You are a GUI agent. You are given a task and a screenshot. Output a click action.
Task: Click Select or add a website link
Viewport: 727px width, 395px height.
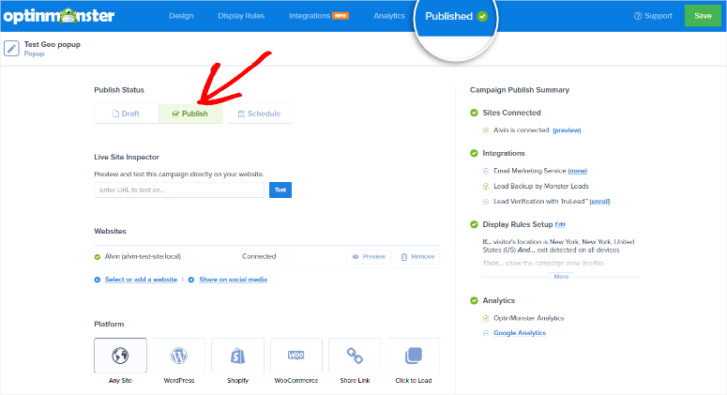(x=141, y=280)
